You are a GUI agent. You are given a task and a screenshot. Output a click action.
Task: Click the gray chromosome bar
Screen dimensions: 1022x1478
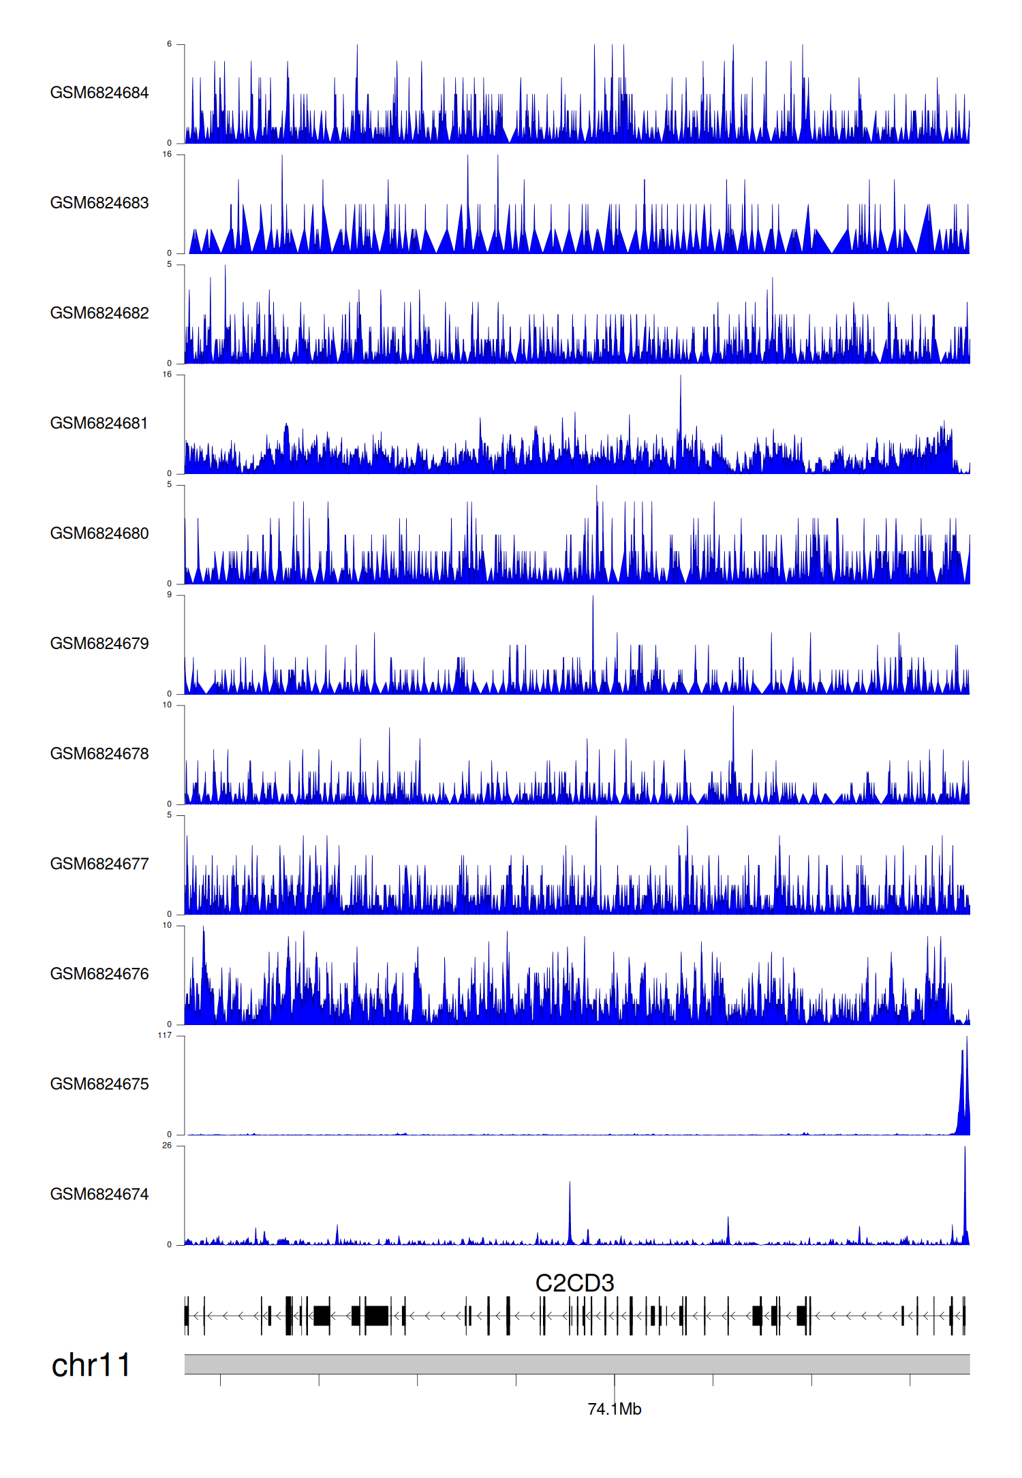576,1364
